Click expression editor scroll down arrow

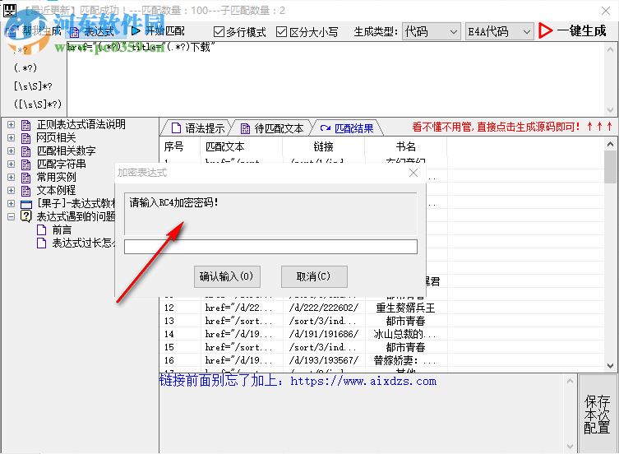(610, 110)
